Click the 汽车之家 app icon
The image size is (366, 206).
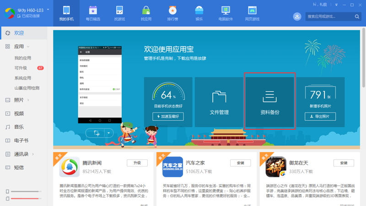[x=173, y=167]
